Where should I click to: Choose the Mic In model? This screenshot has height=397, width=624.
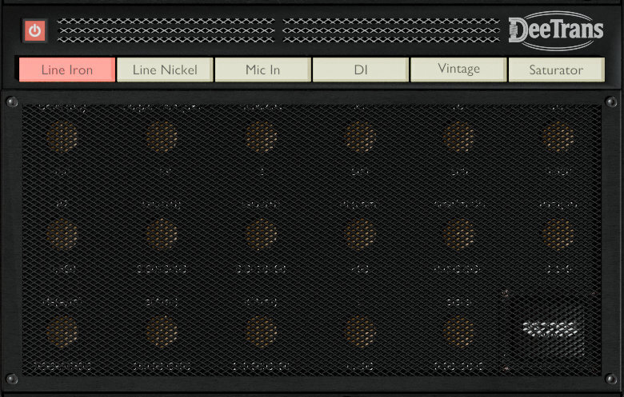[x=262, y=69]
